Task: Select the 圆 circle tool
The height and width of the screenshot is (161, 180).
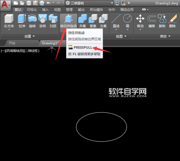Action: click(x=127, y=21)
